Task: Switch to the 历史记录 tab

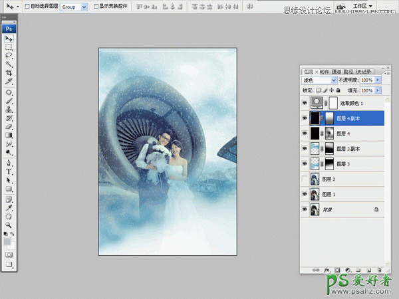Action: (363, 71)
